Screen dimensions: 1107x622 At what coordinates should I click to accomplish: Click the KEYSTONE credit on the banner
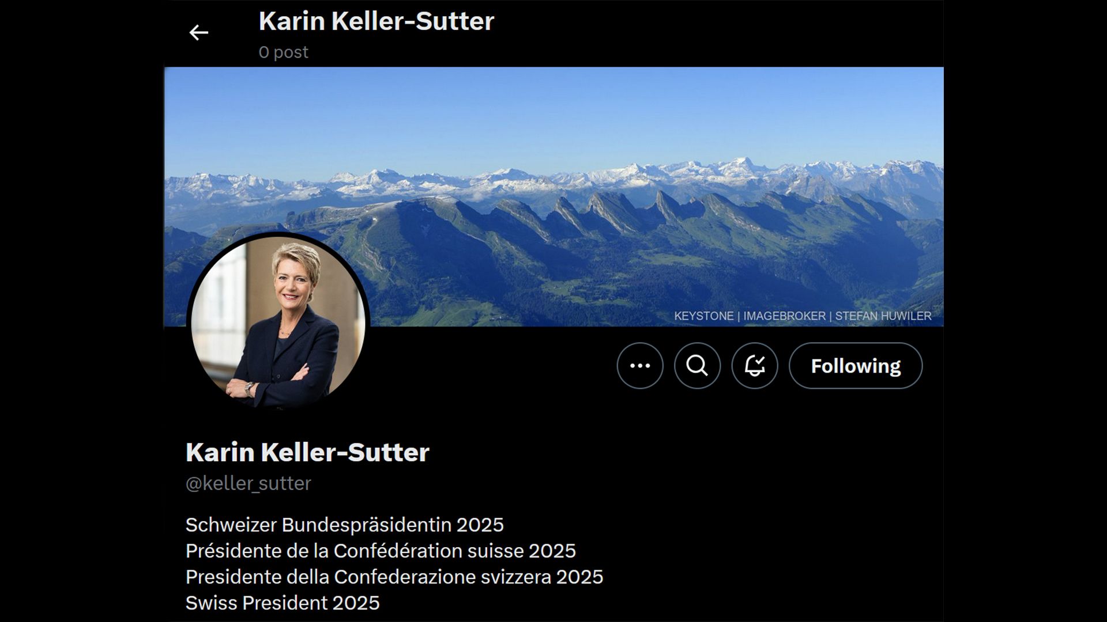pyautogui.click(x=704, y=316)
